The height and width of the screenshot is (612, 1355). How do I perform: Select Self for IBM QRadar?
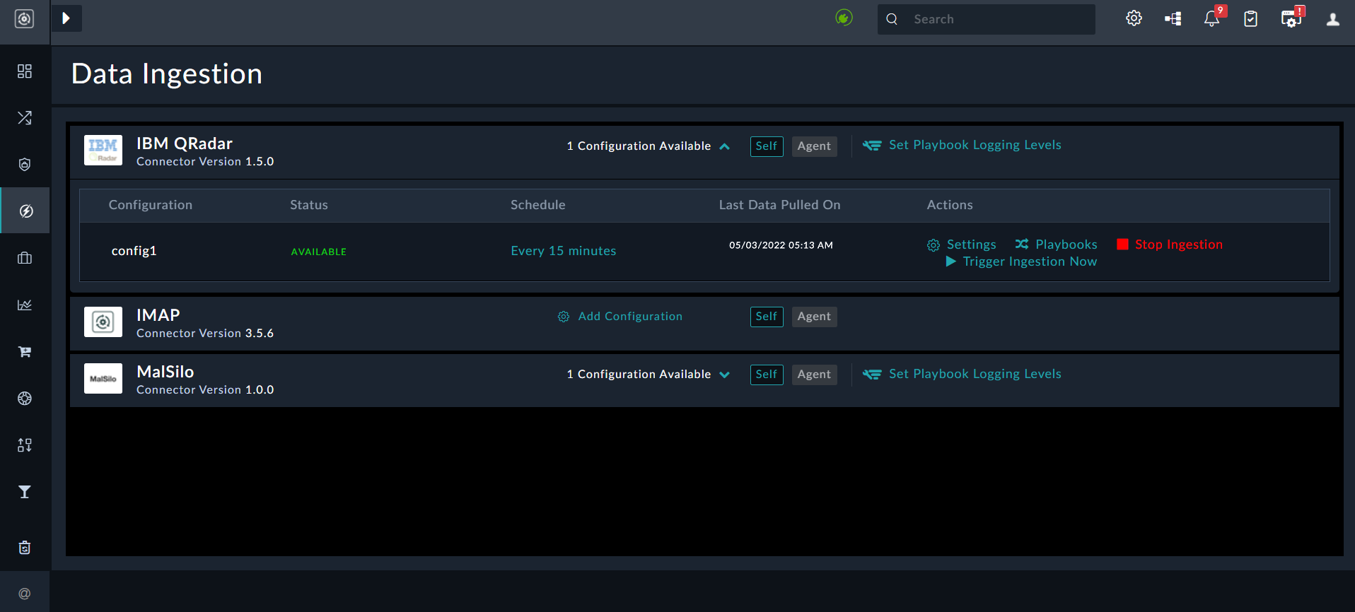[x=767, y=146]
